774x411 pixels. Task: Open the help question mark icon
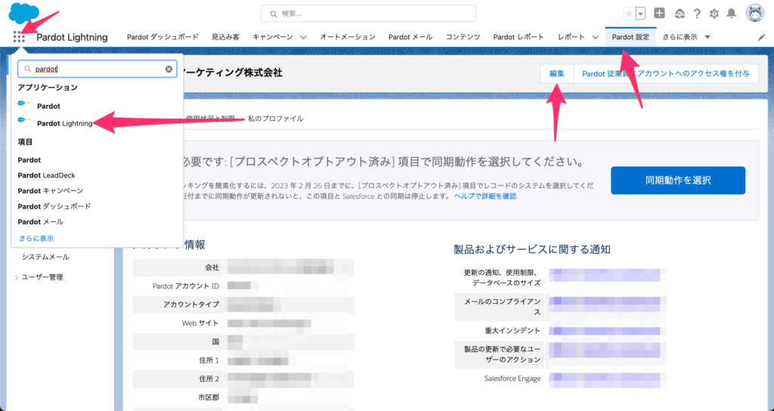[x=697, y=14]
